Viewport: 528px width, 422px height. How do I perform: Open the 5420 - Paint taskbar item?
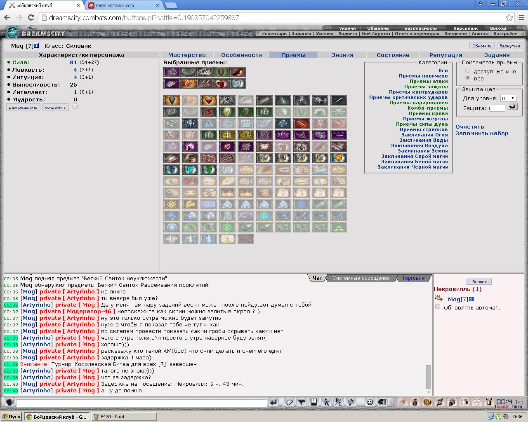tap(124, 417)
